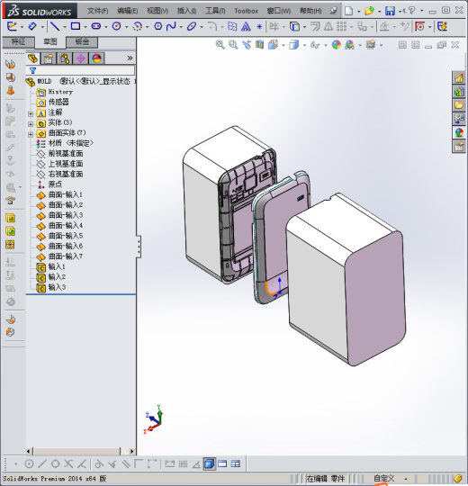Open the Circle tool dropdown arrow
Viewport: 468px width, 486px height.
127,27
